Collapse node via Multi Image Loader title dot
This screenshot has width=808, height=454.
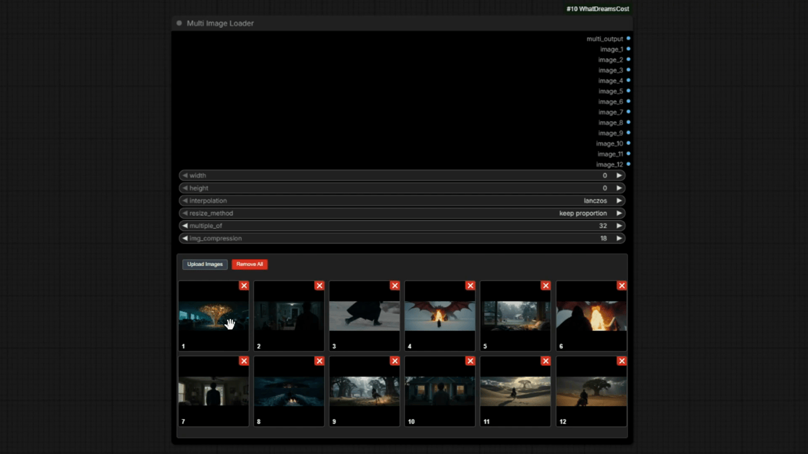pos(179,23)
